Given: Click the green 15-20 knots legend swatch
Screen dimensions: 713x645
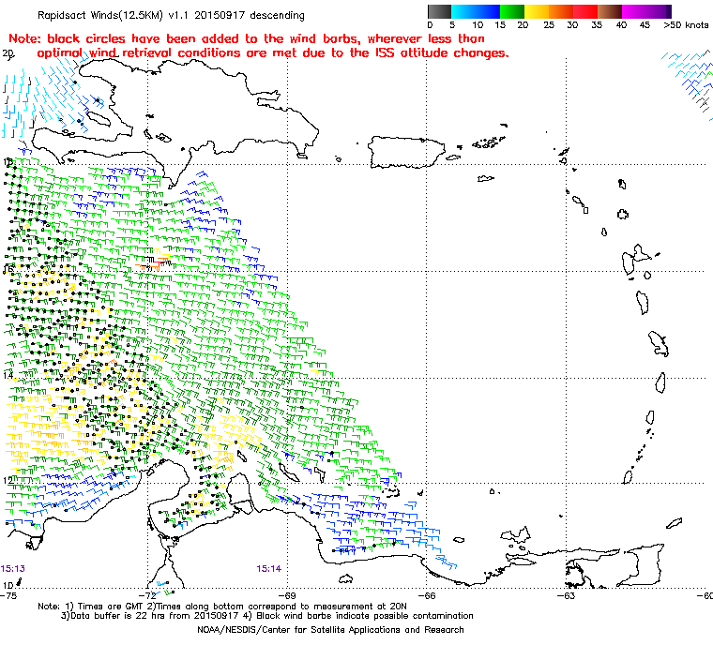Looking at the screenshot, I should [512, 11].
